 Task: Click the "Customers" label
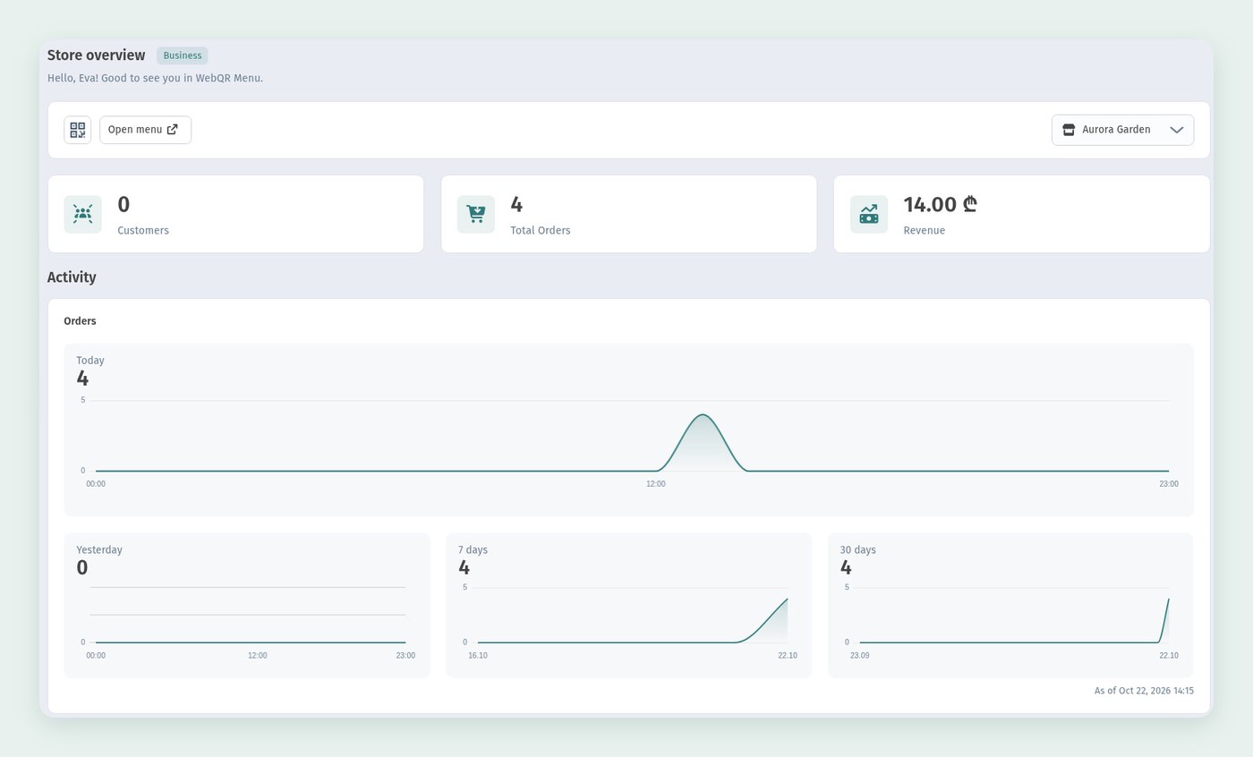click(x=143, y=231)
